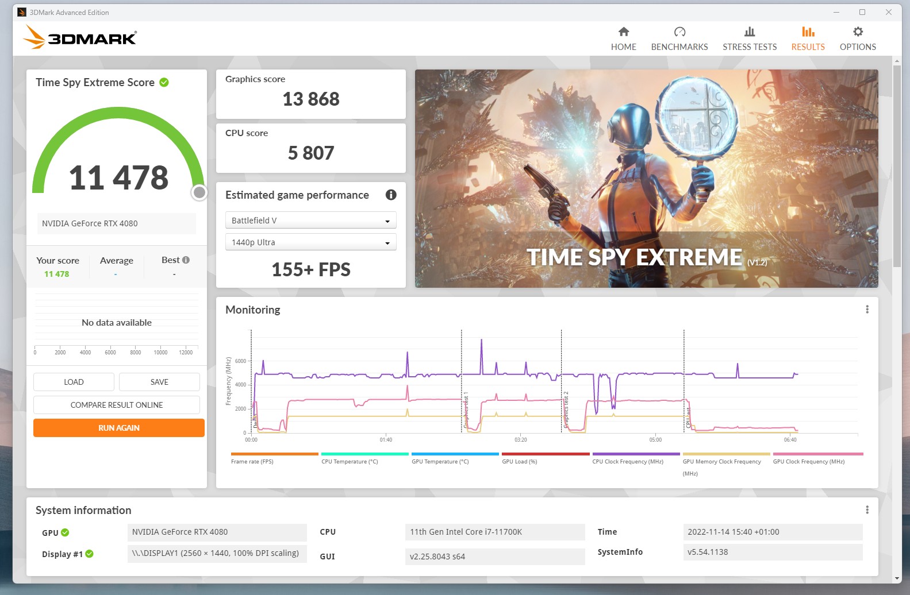Screen dimensions: 910x595
Task: Toggle the Frame rate (FPS) legend series
Action: pos(274,458)
